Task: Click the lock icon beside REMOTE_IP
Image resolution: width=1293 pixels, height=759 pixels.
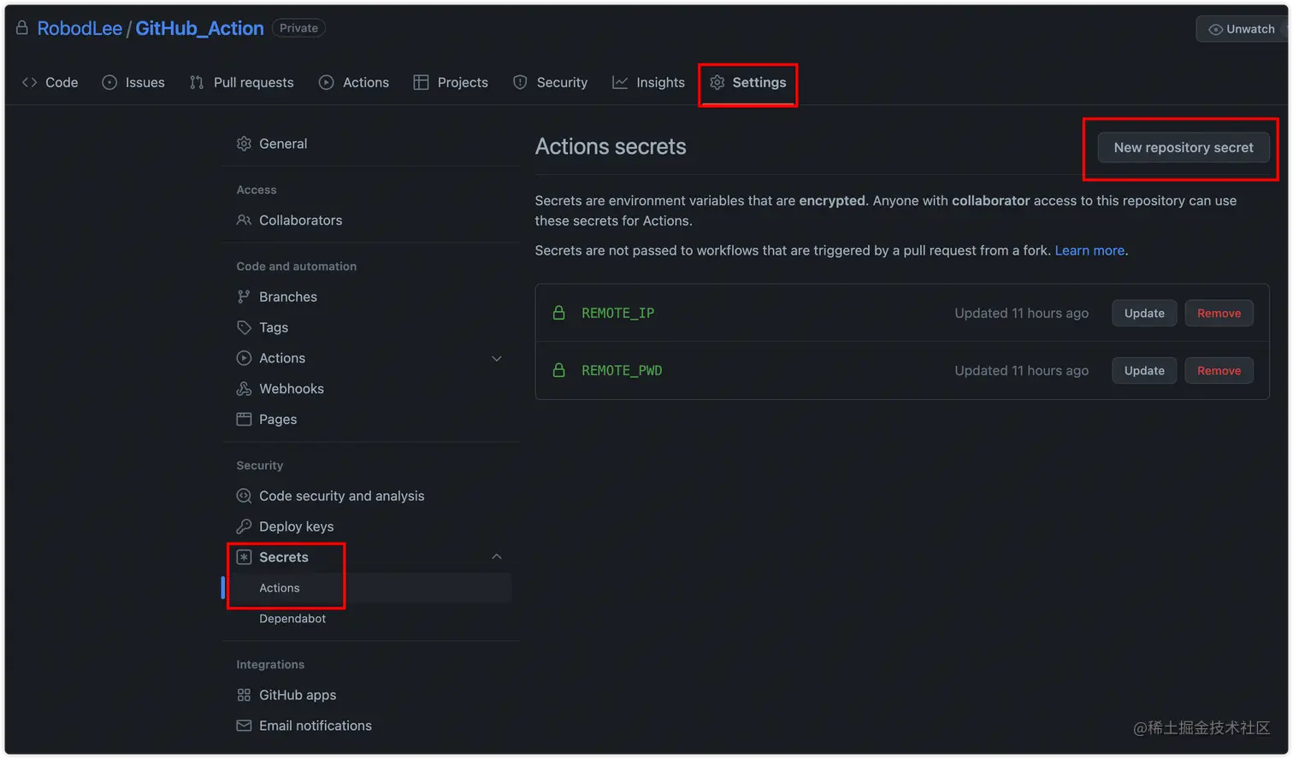Action: coord(558,313)
